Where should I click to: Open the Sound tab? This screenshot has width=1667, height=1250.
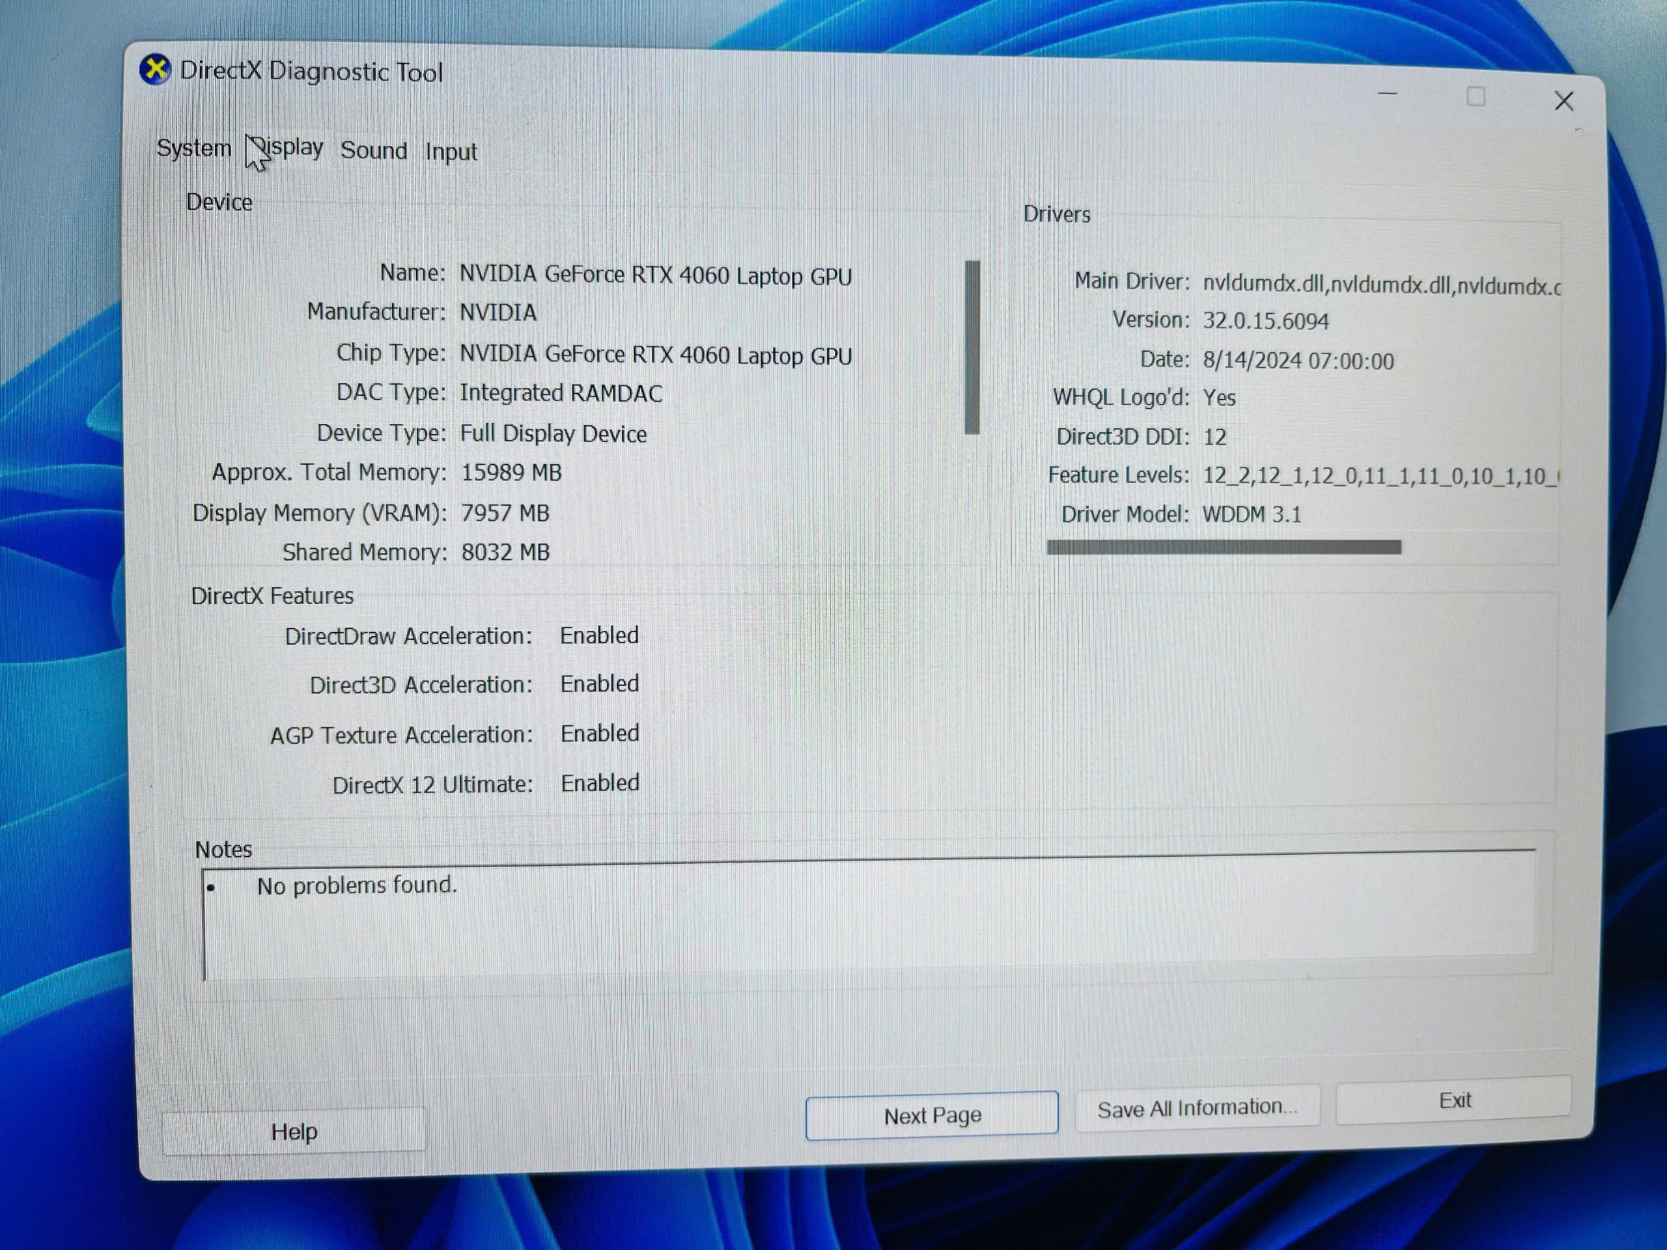(374, 150)
